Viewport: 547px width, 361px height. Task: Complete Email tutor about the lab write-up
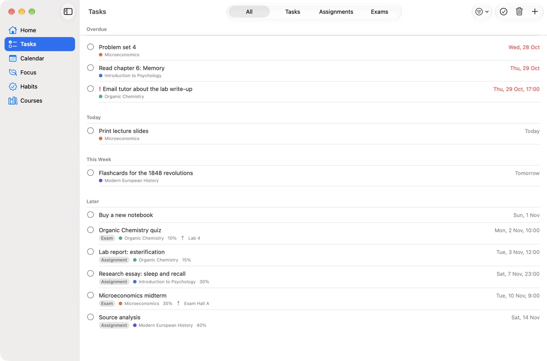[90, 88]
